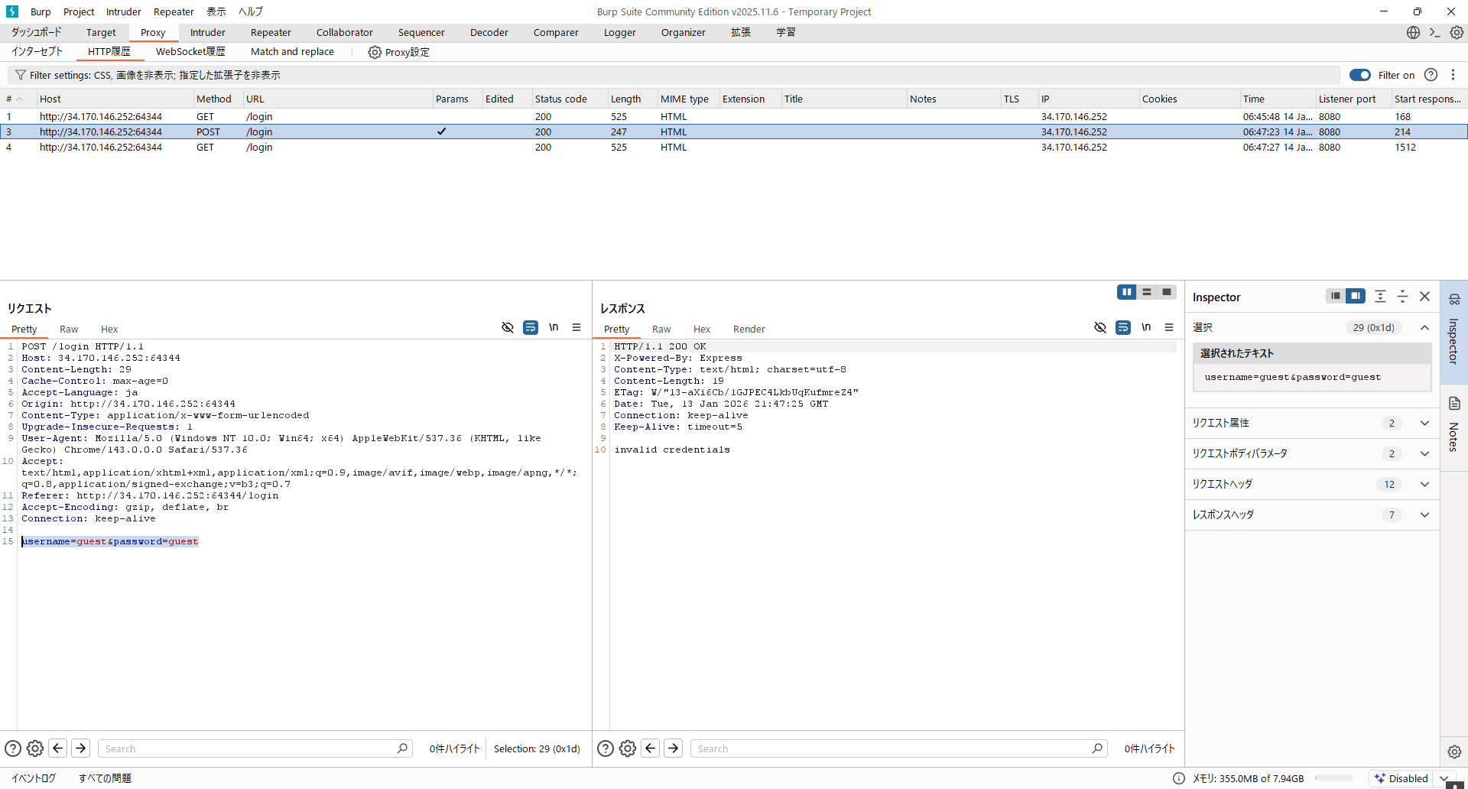1468x789 pixels.
Task: Toggle hidden characters eye icon in response
Action: tap(1100, 327)
